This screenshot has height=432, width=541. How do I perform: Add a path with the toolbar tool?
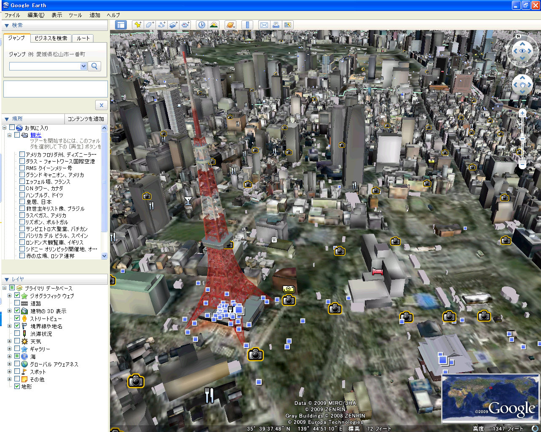(162, 25)
